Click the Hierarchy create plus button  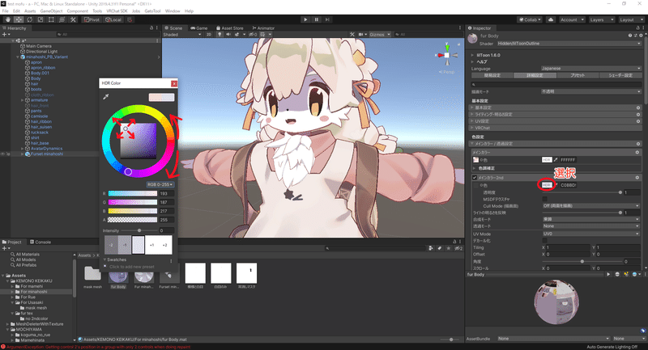click(x=6, y=35)
